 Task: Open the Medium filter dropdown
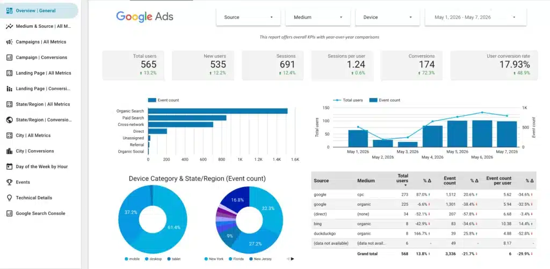coord(318,17)
